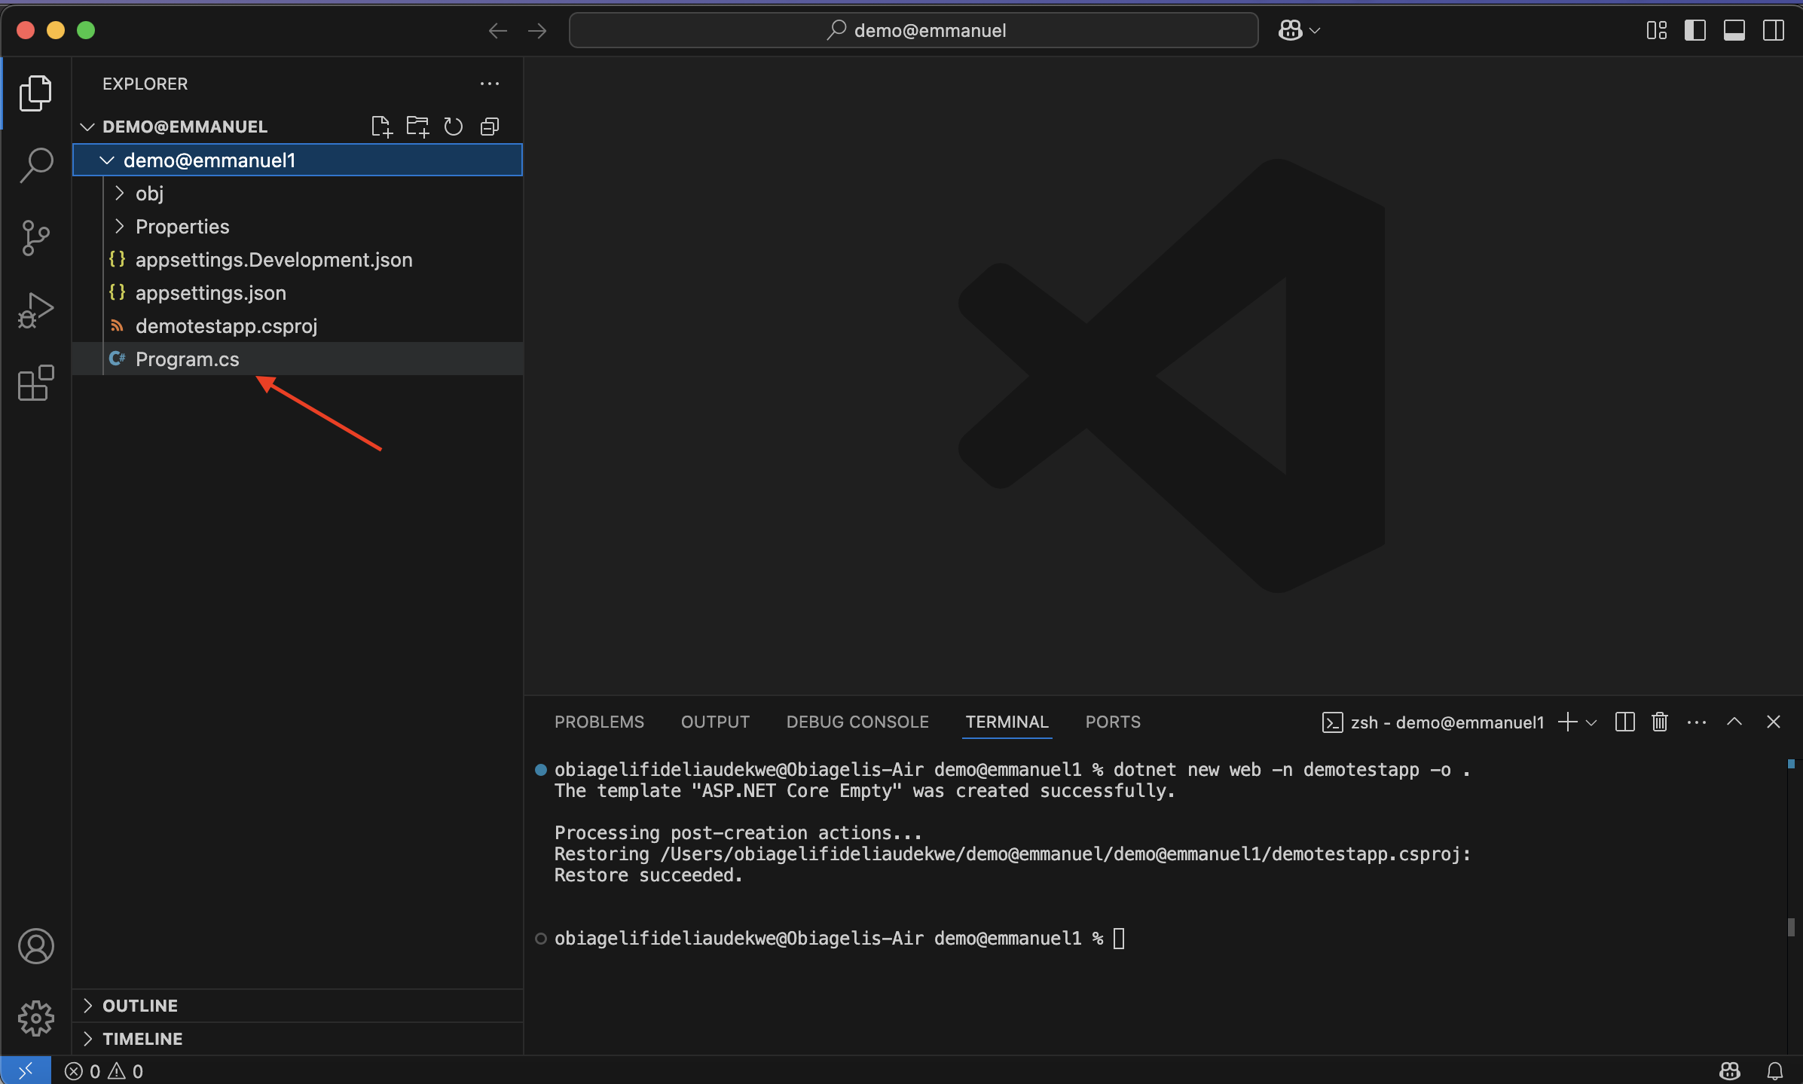Open the Explorer view in activity bar

35,93
